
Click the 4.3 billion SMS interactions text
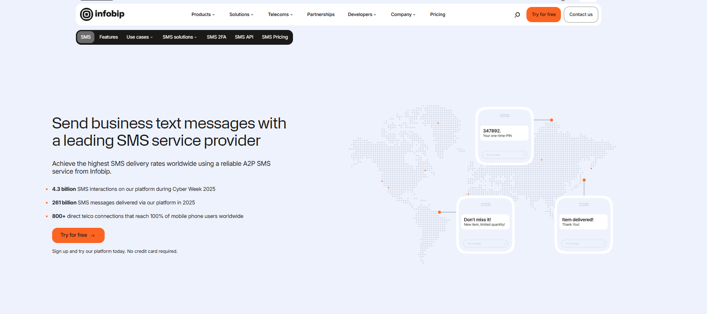tap(134, 189)
